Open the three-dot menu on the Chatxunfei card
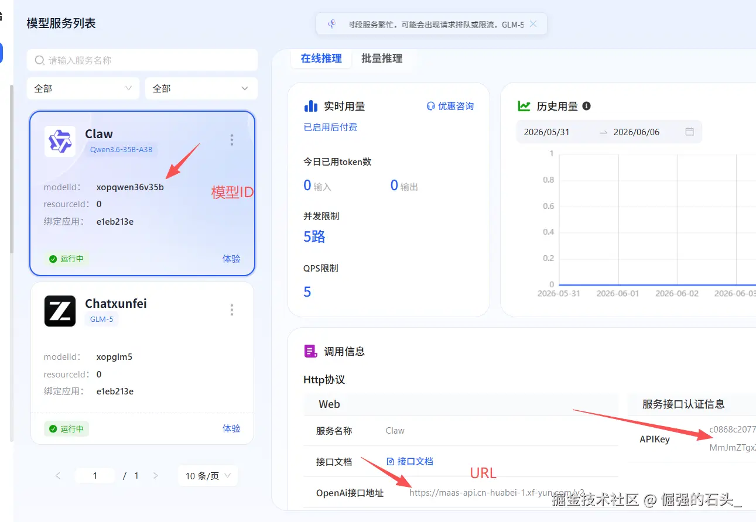The width and height of the screenshot is (756, 522). [232, 310]
